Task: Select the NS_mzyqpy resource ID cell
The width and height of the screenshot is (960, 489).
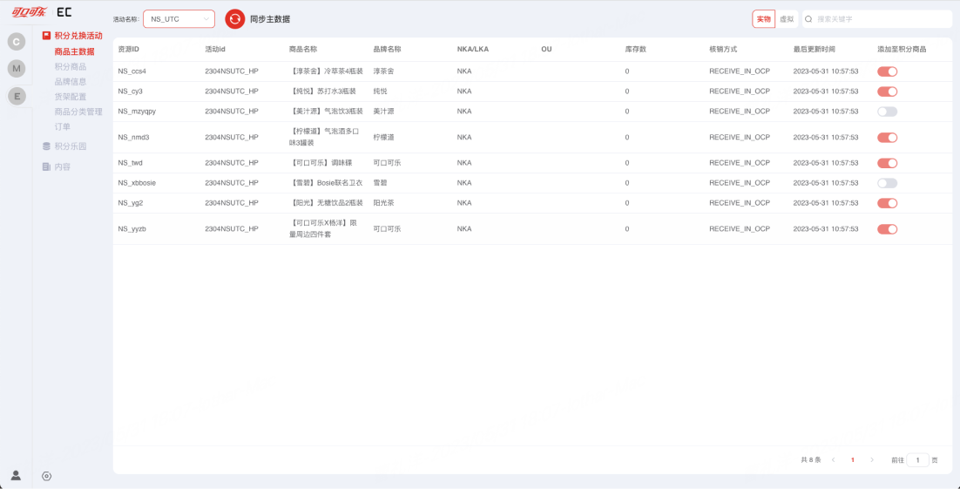Action: [137, 112]
